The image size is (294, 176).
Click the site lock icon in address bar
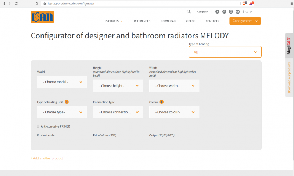pos(44,4)
